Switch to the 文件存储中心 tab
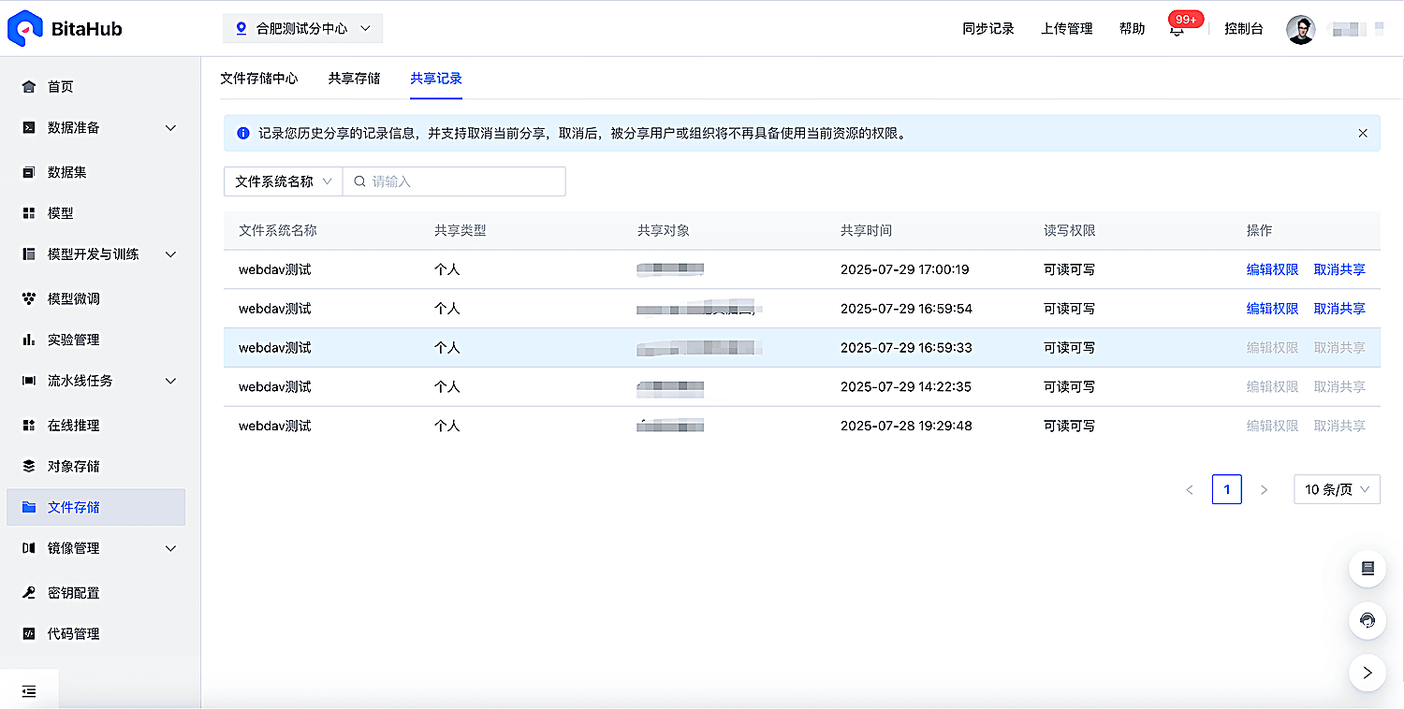The image size is (1404, 709). click(x=259, y=79)
